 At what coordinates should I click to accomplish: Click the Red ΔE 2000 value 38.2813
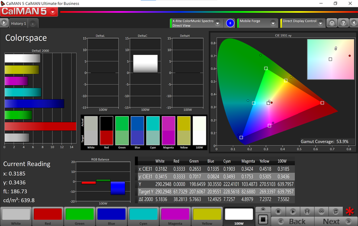click(180, 199)
